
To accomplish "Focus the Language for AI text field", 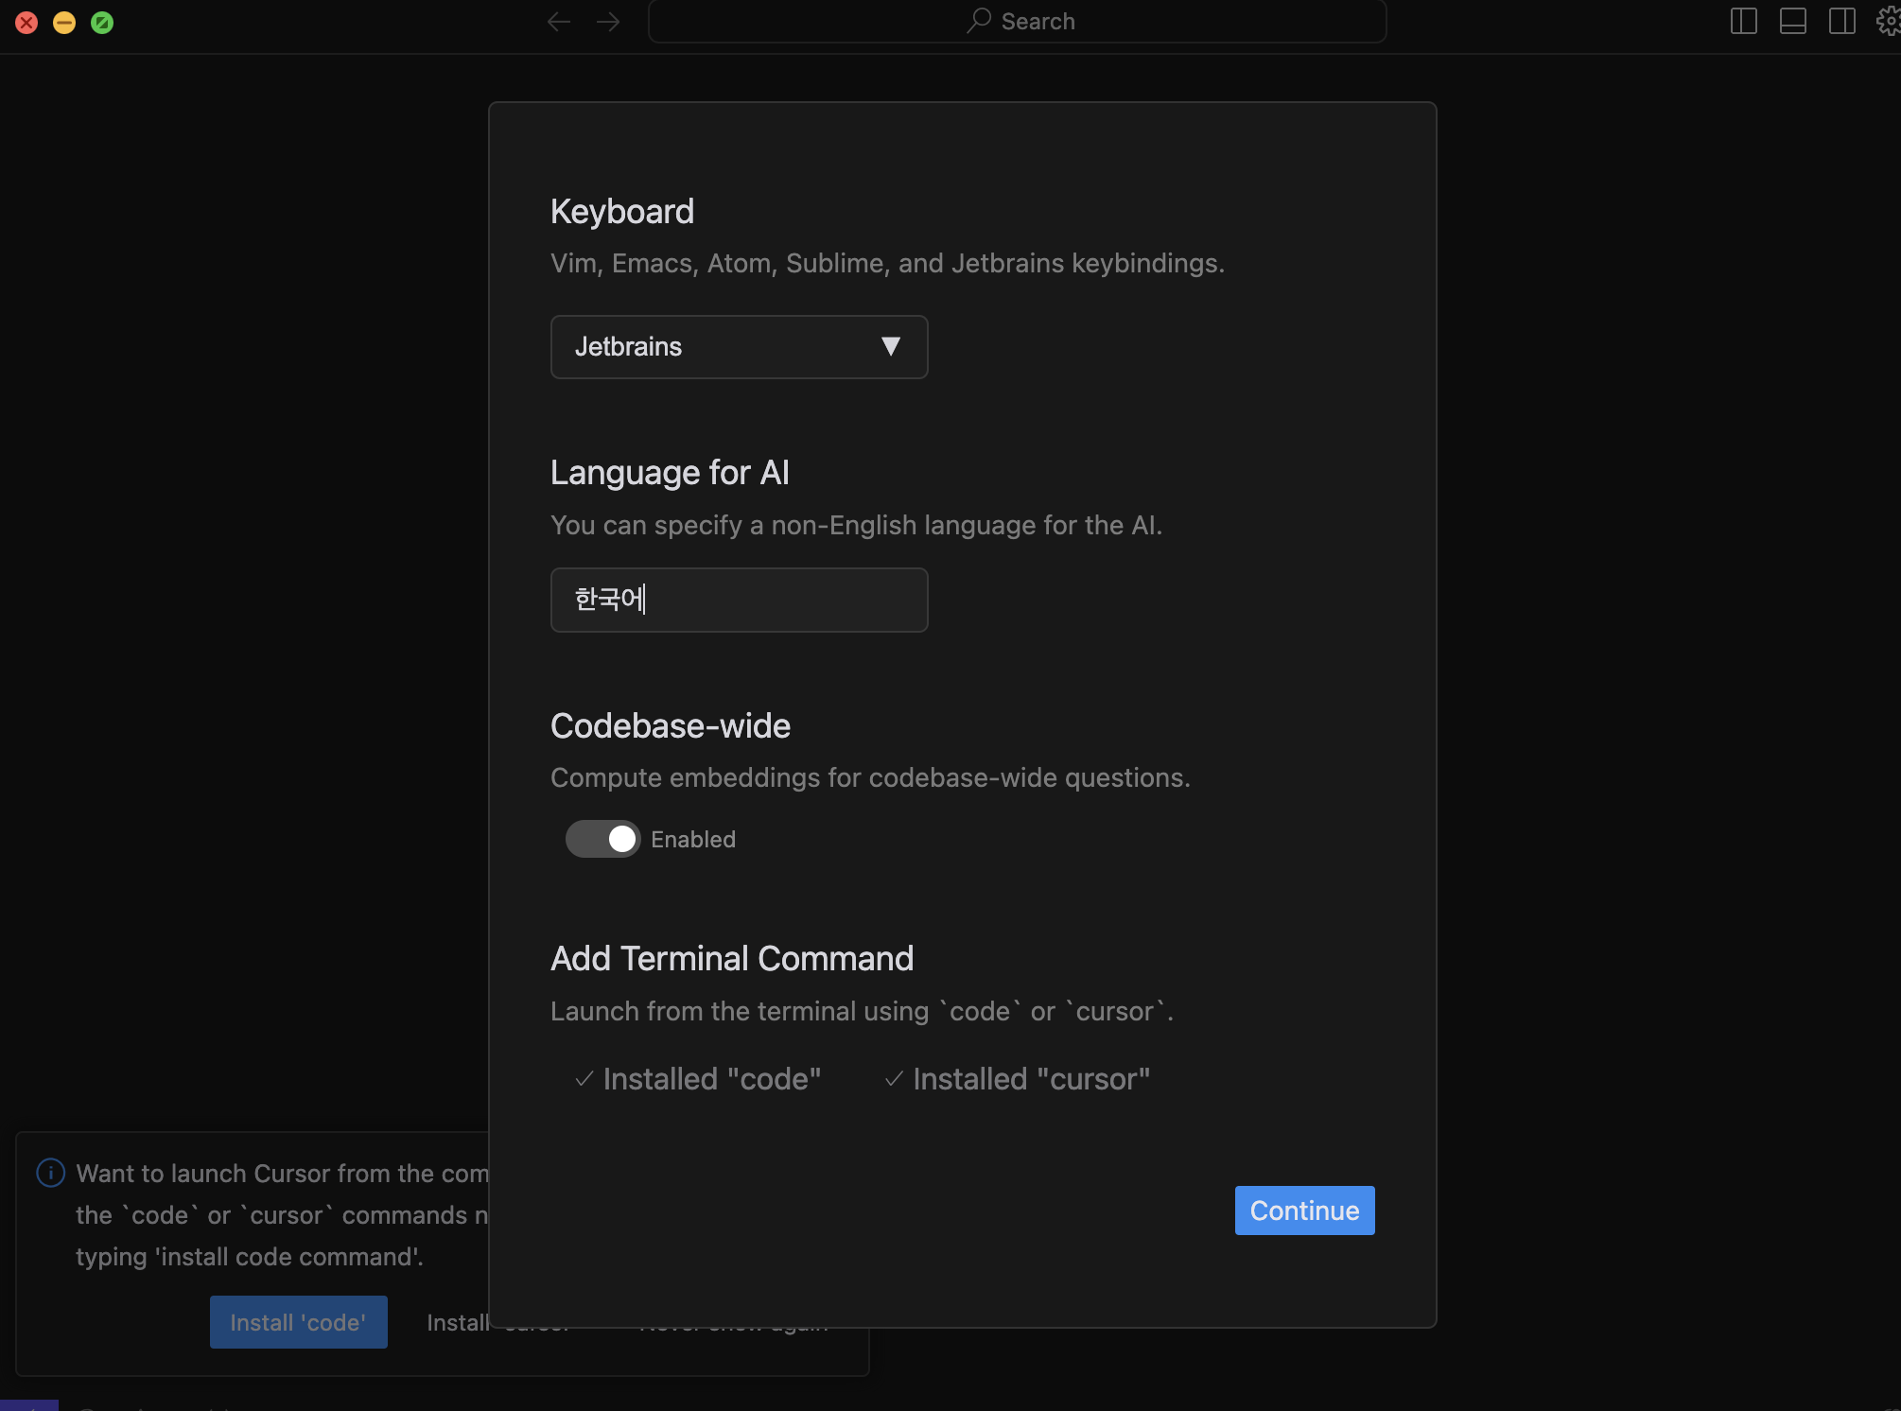I will coord(739,600).
